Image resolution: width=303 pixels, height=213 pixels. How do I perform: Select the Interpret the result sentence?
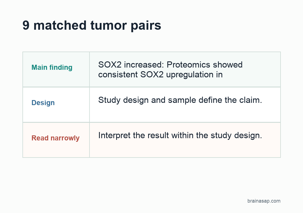(x=180, y=135)
